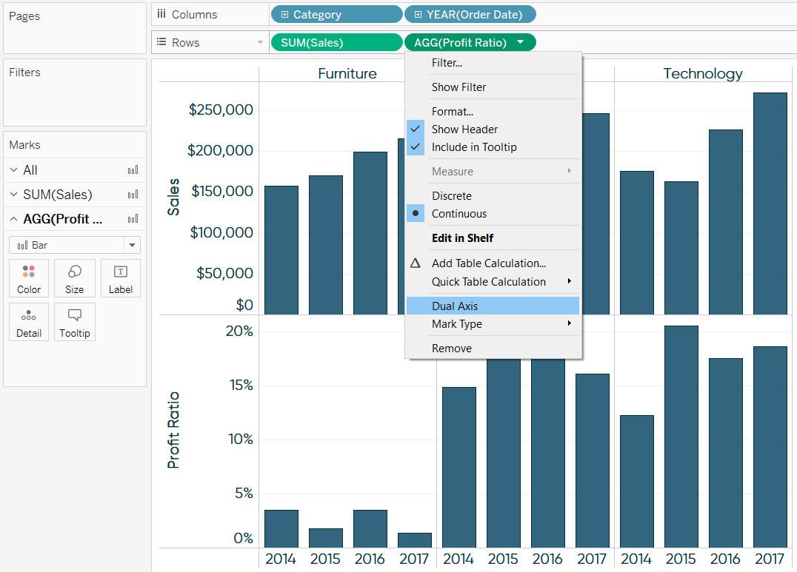Toggle the Show Header checkbox
Viewport: 797px width, 572px height.
click(x=416, y=129)
